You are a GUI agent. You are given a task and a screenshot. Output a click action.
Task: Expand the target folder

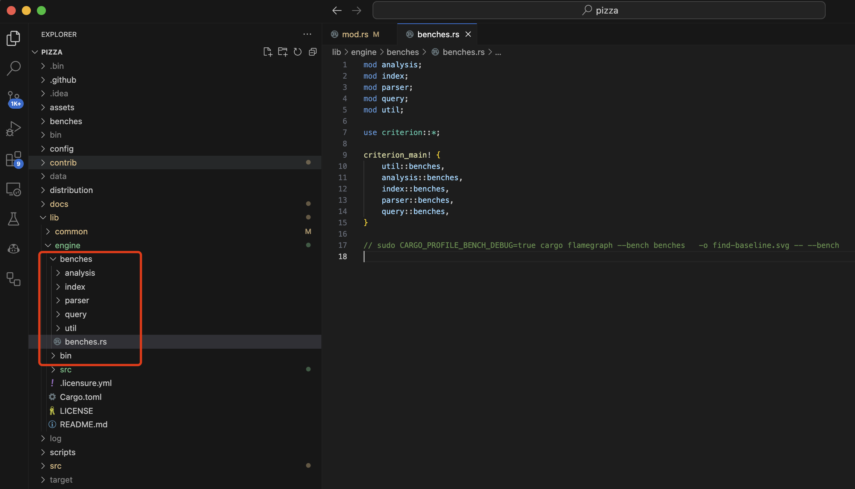[175, 480]
